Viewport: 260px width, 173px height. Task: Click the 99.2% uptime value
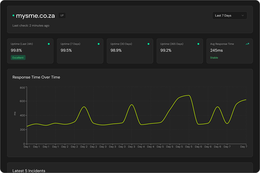(x=166, y=50)
